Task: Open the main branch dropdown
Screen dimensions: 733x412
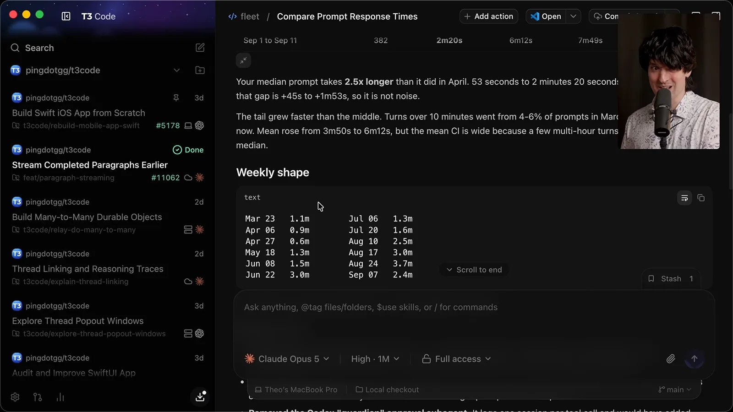Action: click(675, 390)
